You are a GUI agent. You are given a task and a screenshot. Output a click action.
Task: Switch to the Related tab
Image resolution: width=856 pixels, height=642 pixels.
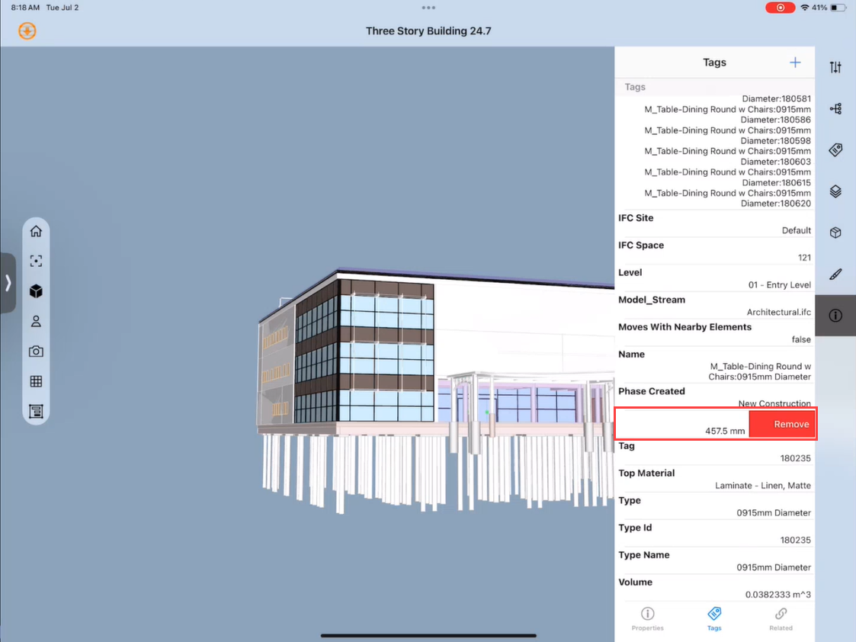[x=781, y=618]
